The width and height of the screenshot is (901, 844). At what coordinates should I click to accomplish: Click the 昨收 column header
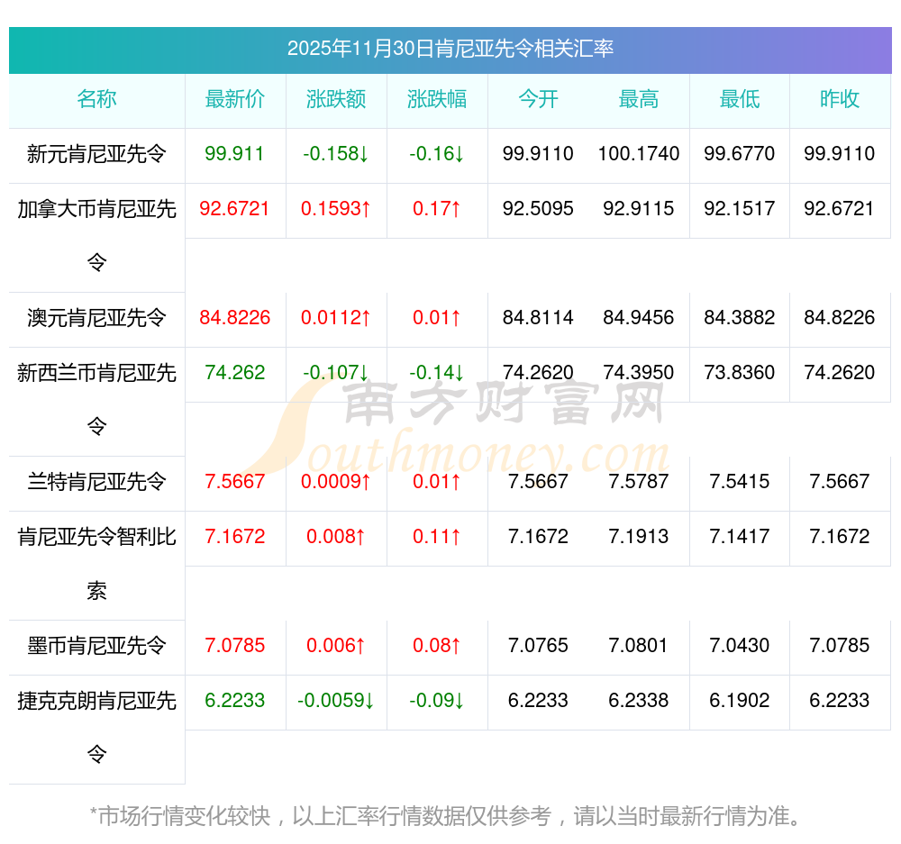click(x=840, y=100)
